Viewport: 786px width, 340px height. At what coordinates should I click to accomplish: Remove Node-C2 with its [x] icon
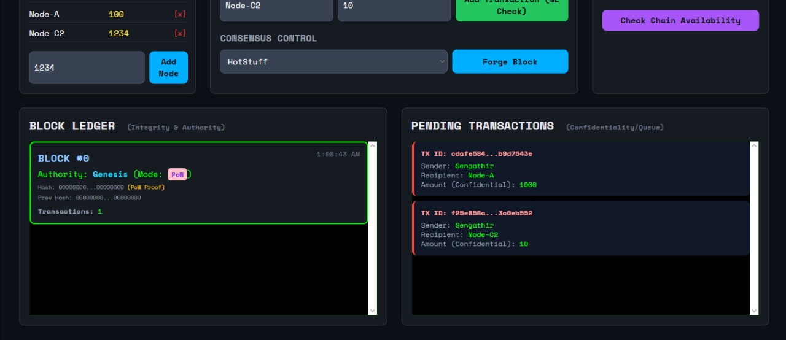pyautogui.click(x=180, y=34)
